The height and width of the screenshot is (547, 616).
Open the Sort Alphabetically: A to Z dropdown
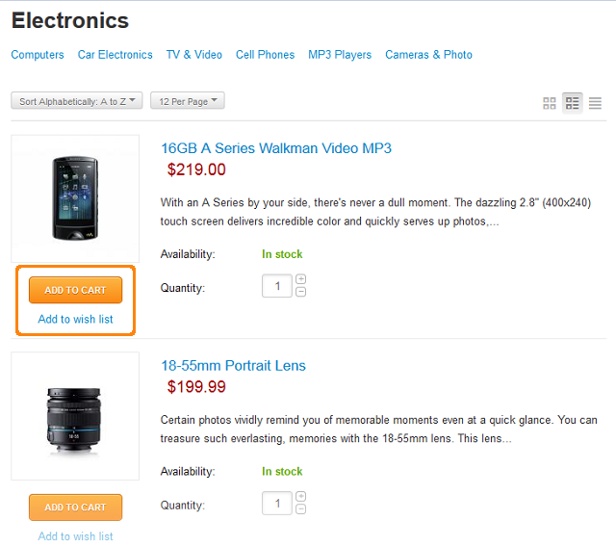77,101
